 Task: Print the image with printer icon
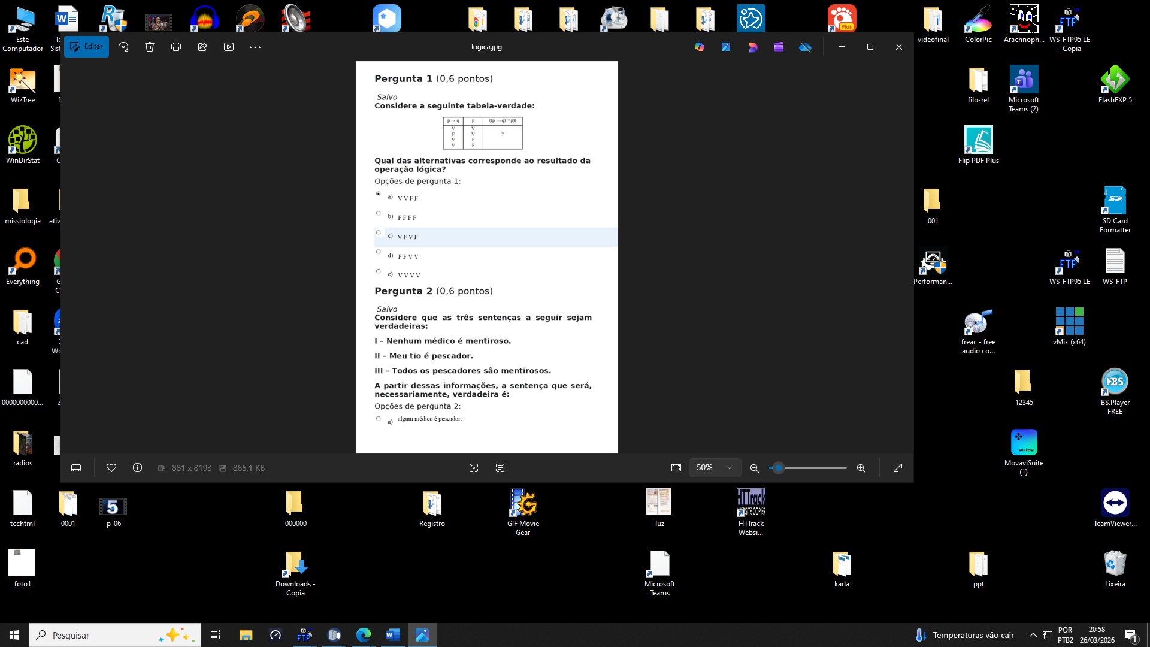(176, 47)
